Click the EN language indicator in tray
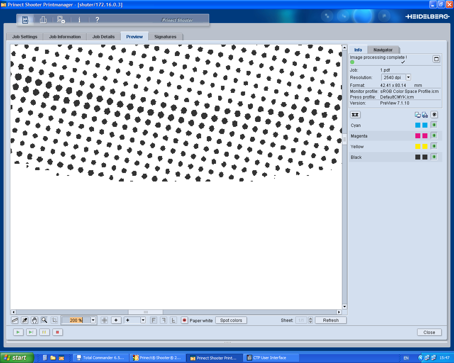 tap(406, 358)
